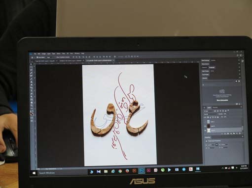Toggle the Auto-Select checkbox
Screen dimensions: 252x188
(37, 57)
